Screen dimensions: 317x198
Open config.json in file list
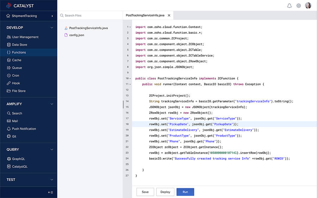[x=77, y=35]
